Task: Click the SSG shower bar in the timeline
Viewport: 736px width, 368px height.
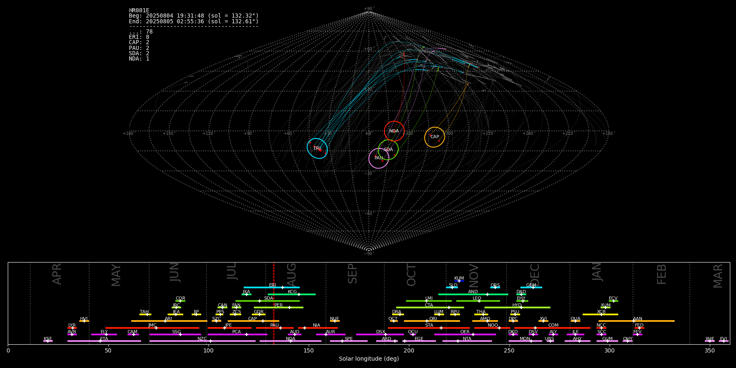Action: coord(175,334)
